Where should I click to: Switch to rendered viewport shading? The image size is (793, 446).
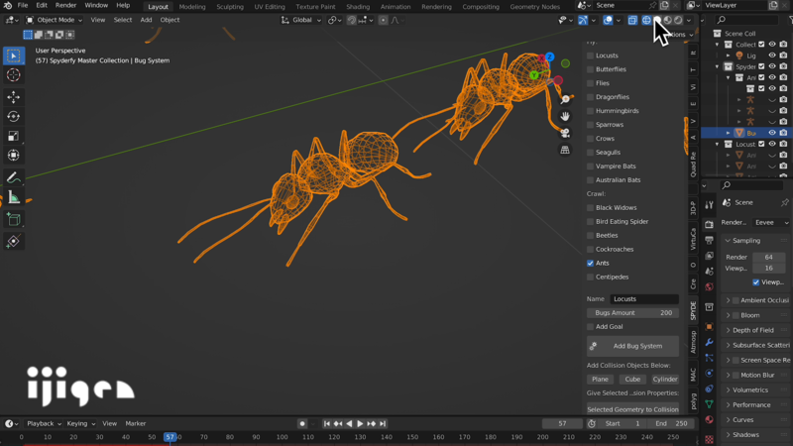pos(678,20)
